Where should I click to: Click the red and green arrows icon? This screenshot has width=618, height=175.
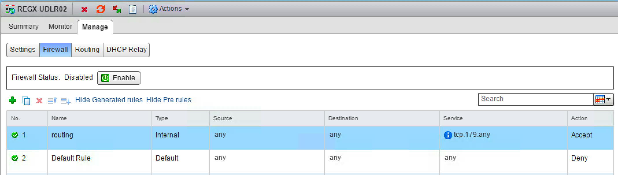[x=116, y=10]
